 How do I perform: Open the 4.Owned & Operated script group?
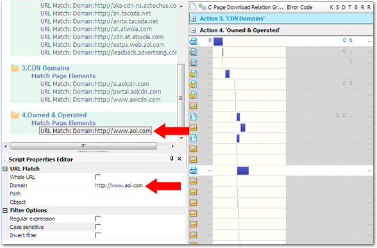[x=54, y=115]
